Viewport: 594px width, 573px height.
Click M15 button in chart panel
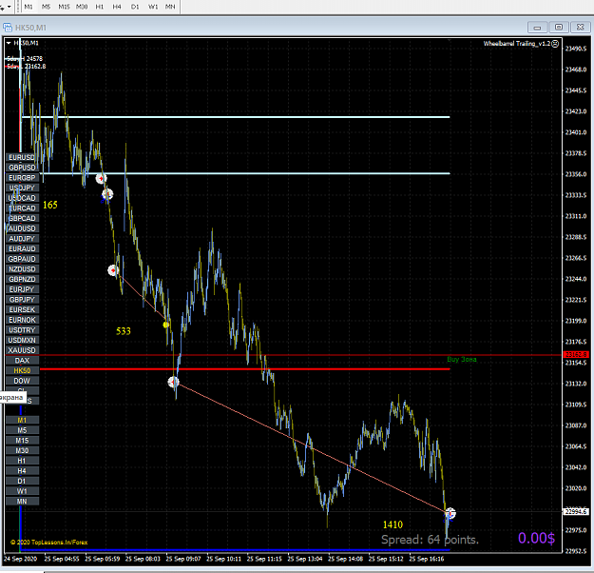[22, 441]
